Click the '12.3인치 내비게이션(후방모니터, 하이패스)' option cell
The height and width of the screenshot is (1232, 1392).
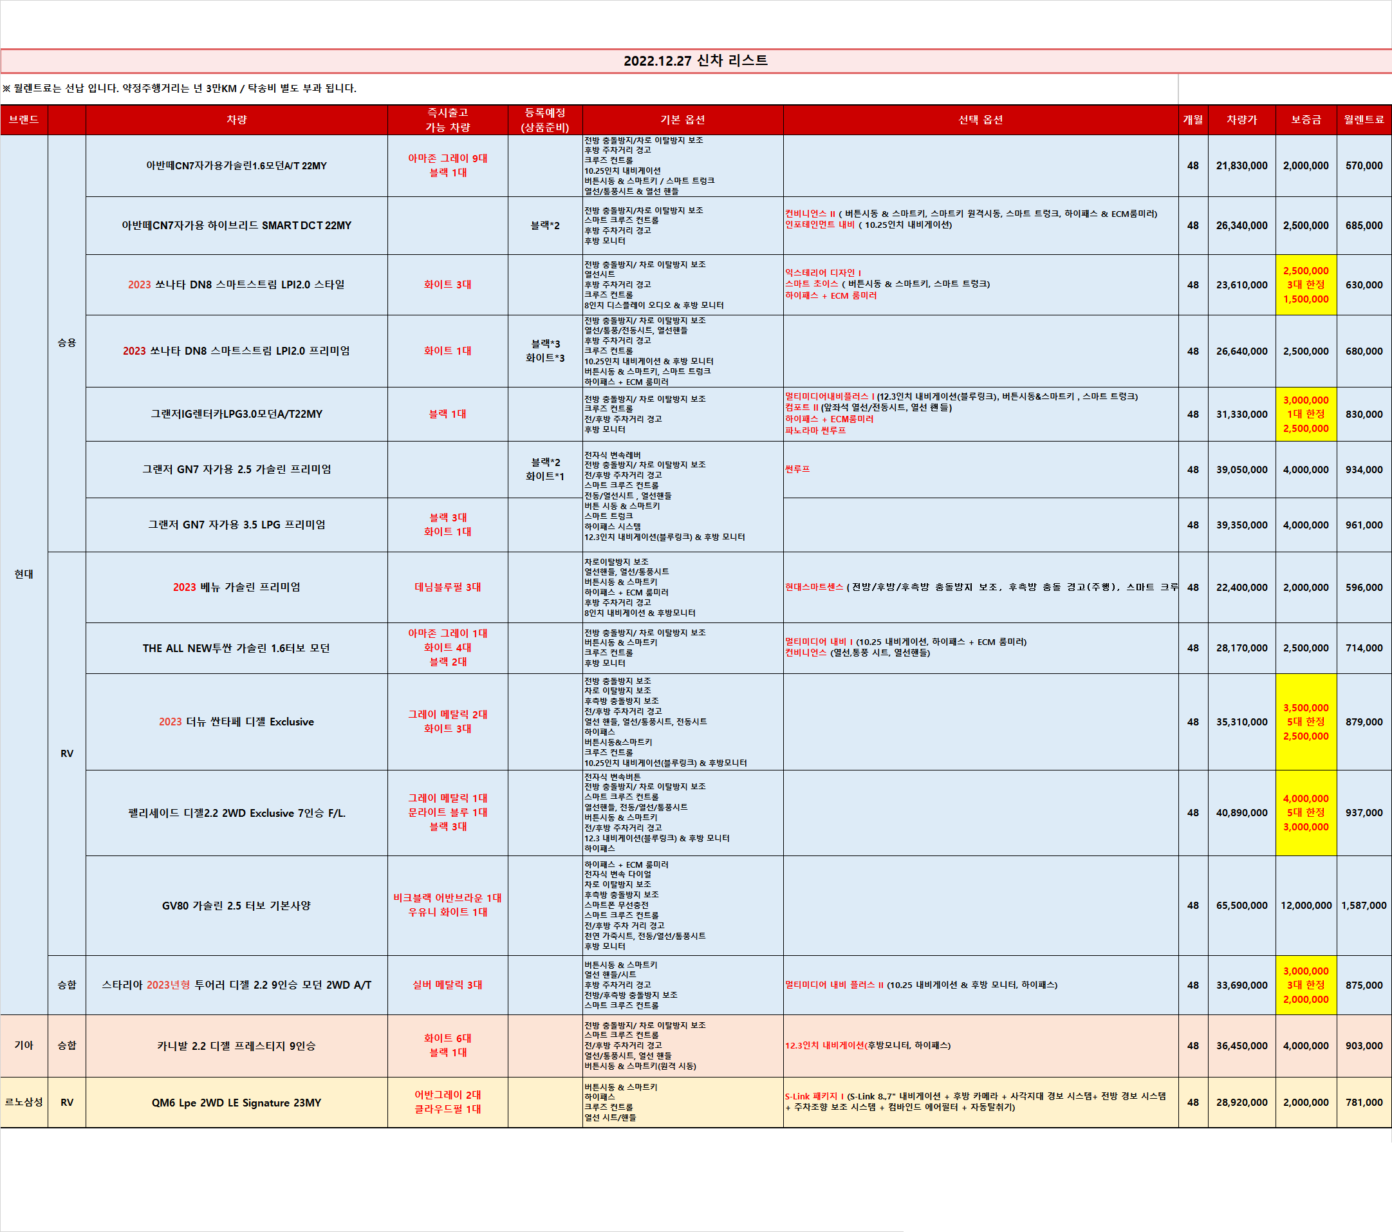[981, 1045]
